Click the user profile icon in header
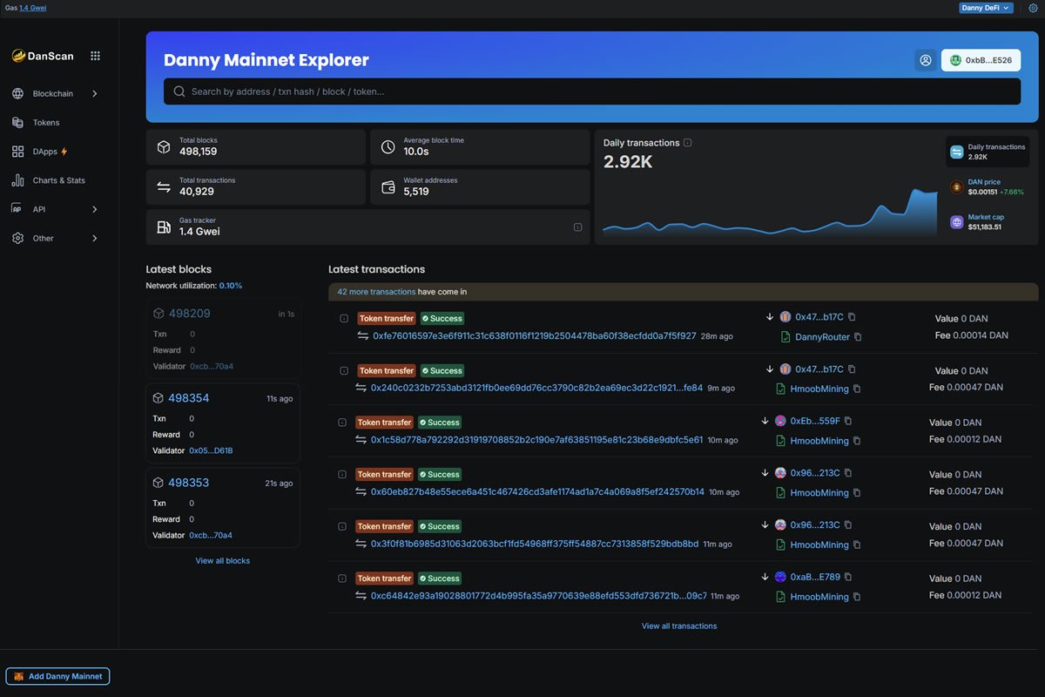The width and height of the screenshot is (1045, 697). (x=925, y=60)
